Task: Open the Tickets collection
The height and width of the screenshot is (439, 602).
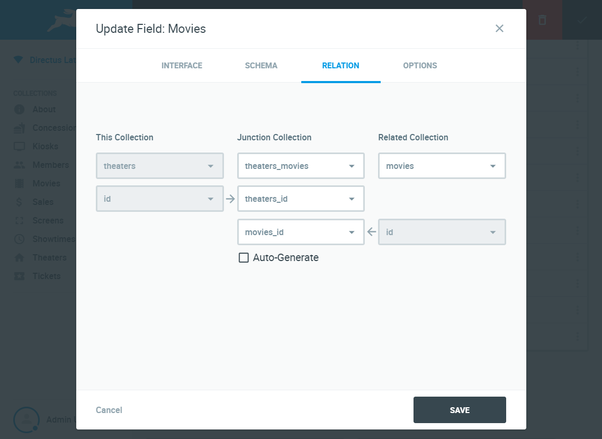Action: click(47, 276)
